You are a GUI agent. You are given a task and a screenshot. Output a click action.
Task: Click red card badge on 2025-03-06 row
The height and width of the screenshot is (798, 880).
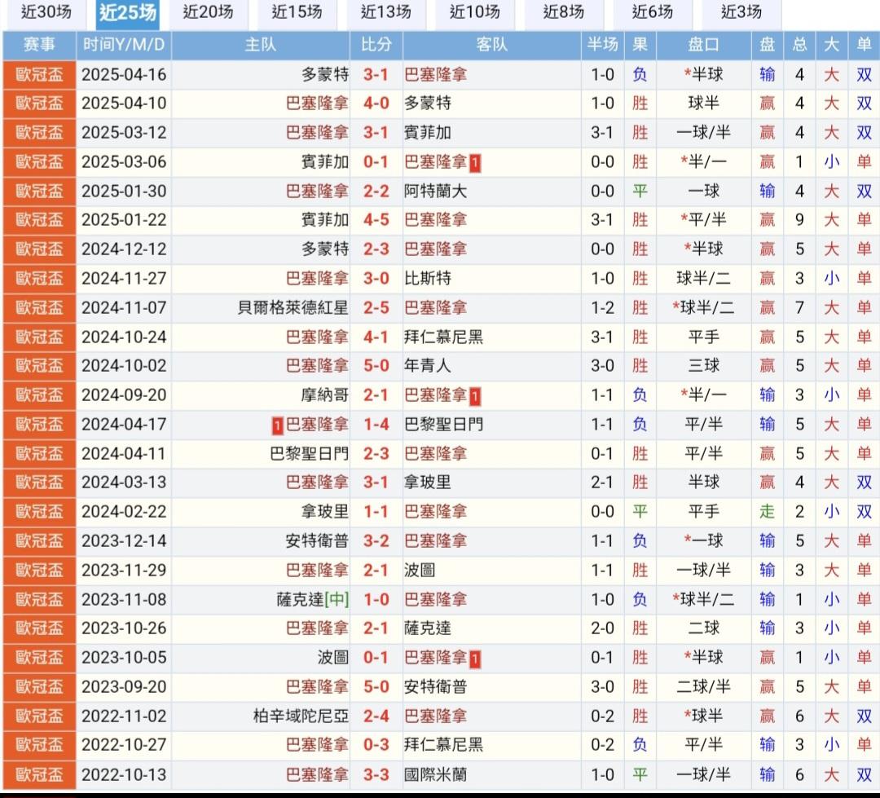(x=475, y=163)
